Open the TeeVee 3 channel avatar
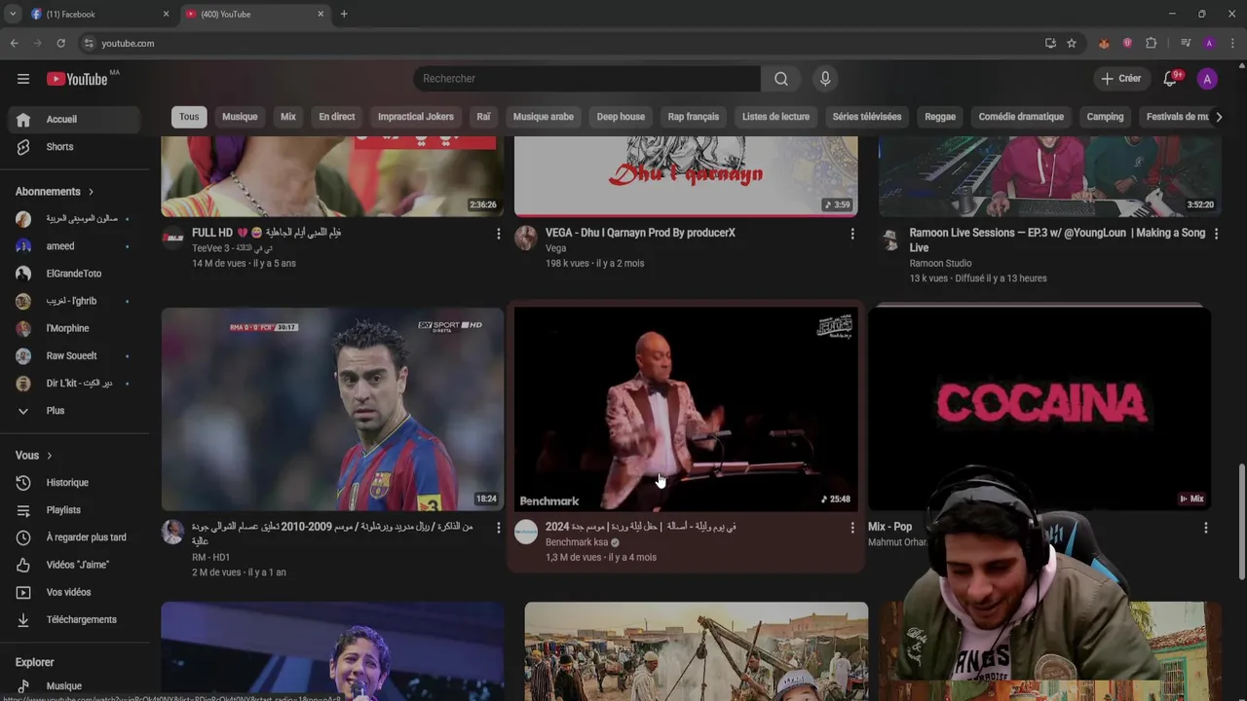 click(172, 239)
